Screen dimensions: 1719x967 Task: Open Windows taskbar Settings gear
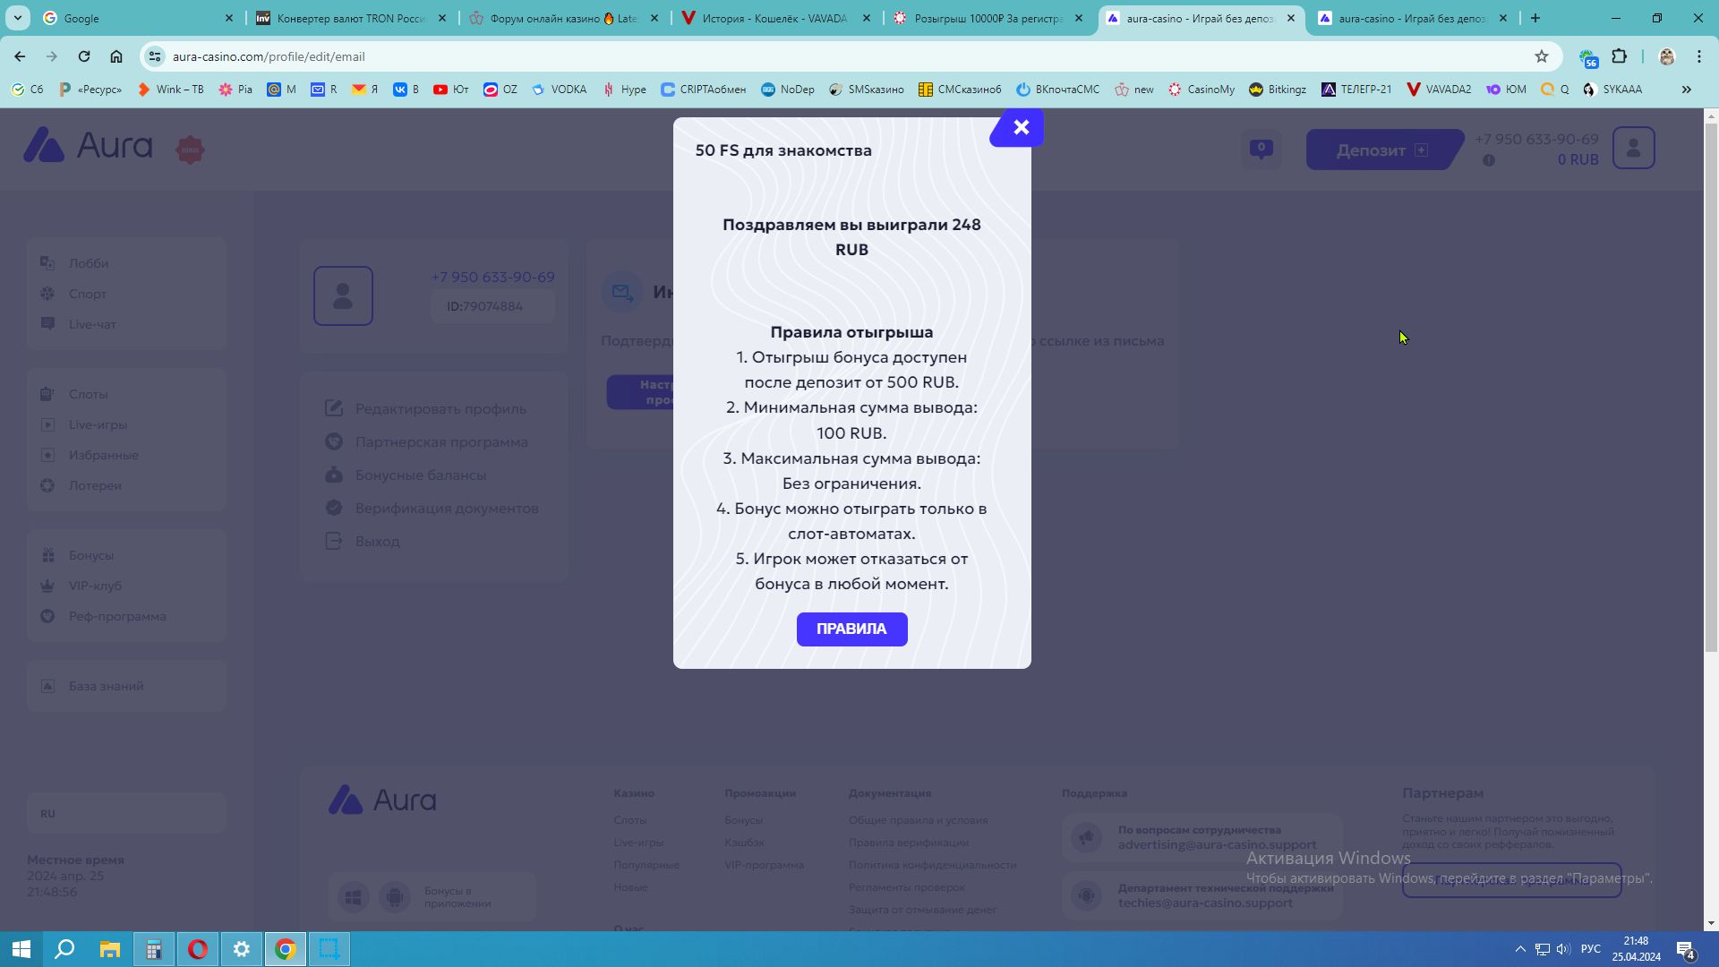tap(242, 949)
